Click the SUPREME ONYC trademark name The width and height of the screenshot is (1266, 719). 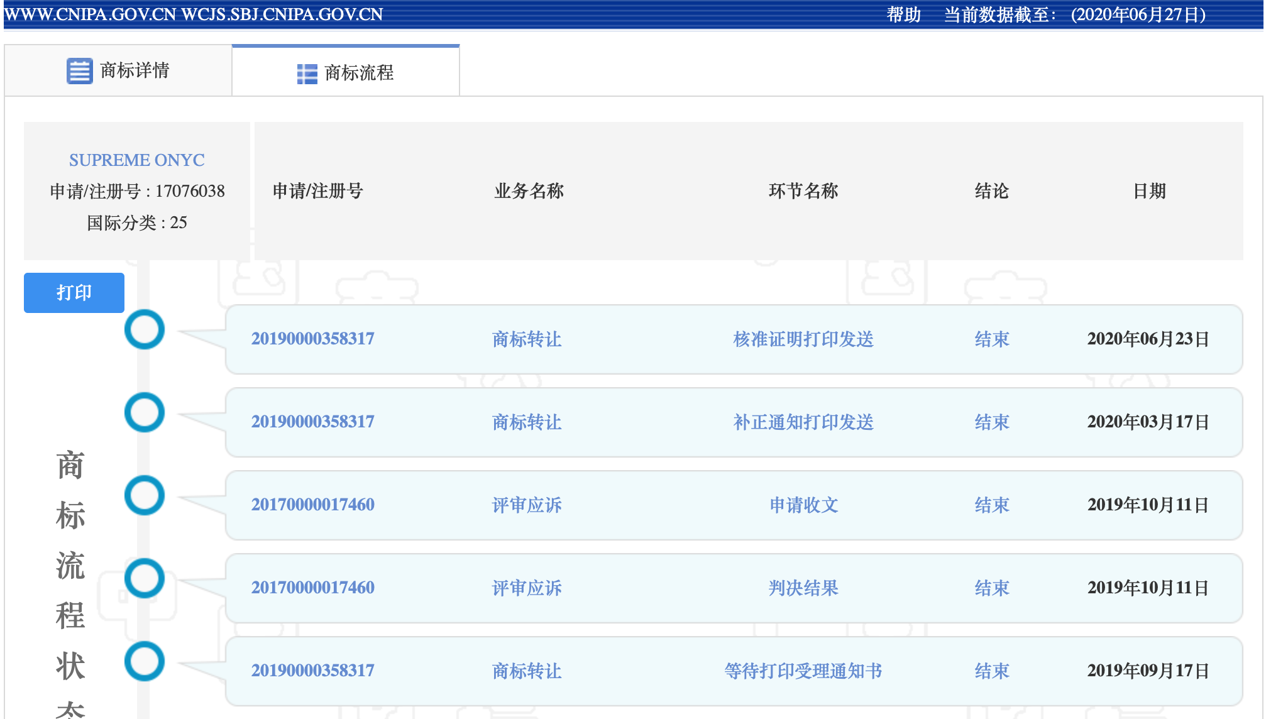click(136, 160)
